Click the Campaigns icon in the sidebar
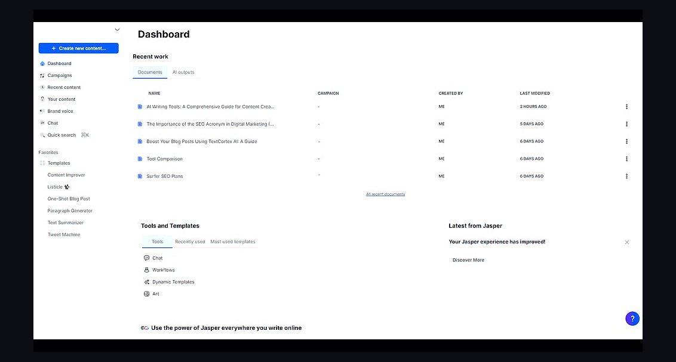This screenshot has height=362, width=676. click(x=42, y=75)
